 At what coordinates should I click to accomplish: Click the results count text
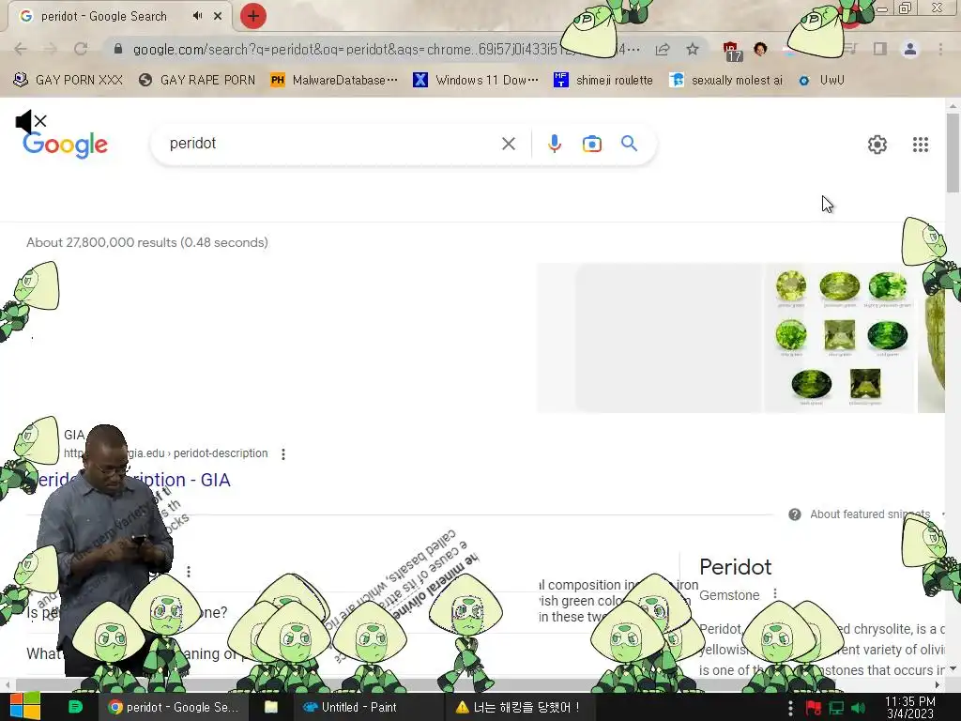[x=147, y=242]
